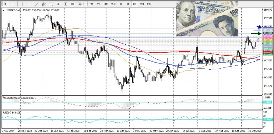Click the 141.570 price axis value
Image resolution: width=274 pixels, height=134 pixels.
pos(267,86)
